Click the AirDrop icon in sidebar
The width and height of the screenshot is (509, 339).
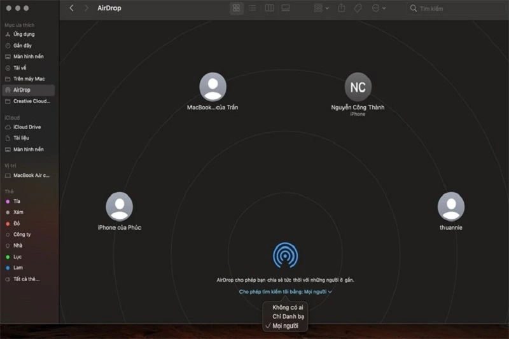(8, 90)
